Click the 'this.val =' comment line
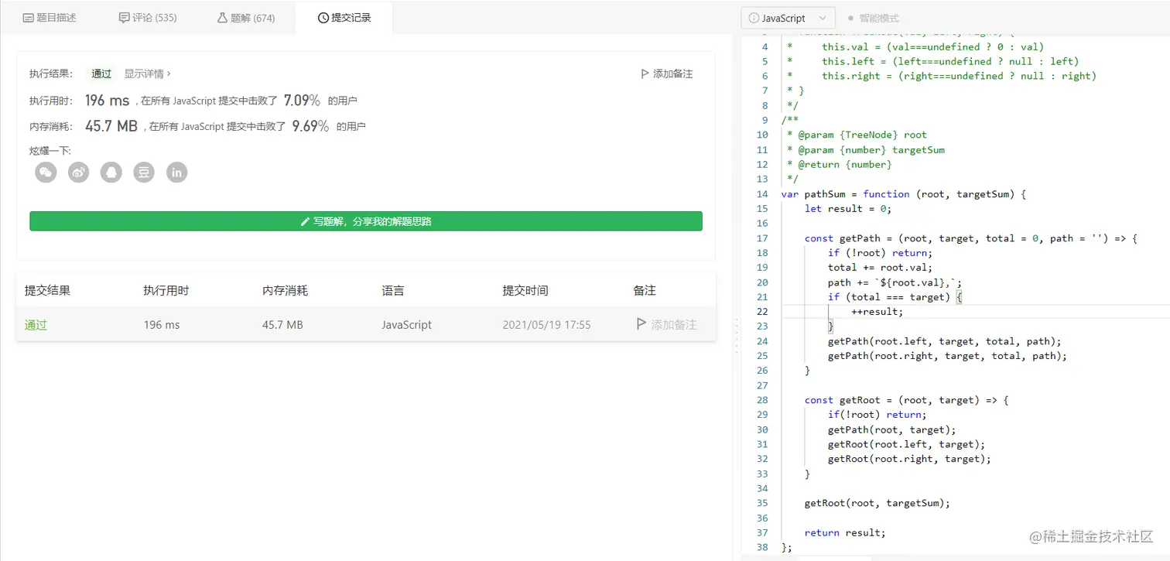This screenshot has height=561, width=1170. click(x=933, y=47)
